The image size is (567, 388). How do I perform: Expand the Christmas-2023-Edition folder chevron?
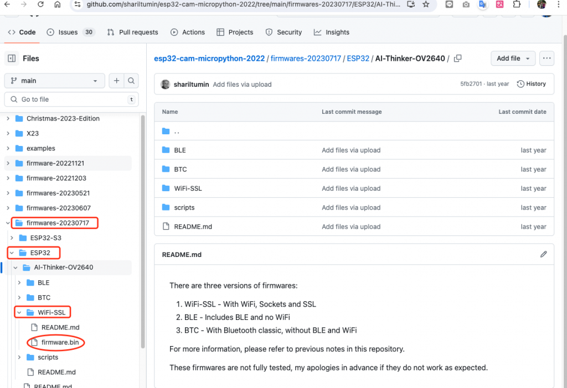tap(8, 118)
